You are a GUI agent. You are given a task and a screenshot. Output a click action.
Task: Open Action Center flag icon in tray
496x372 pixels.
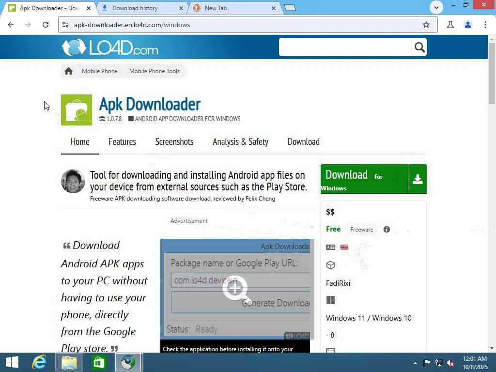[427, 362]
